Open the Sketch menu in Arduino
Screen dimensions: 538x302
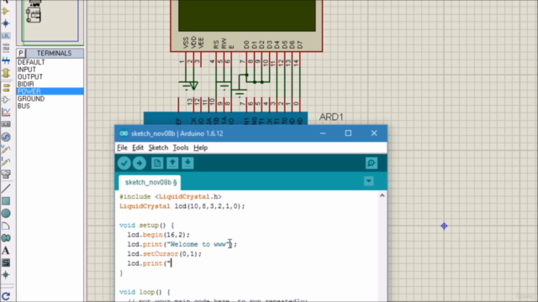pyautogui.click(x=158, y=148)
